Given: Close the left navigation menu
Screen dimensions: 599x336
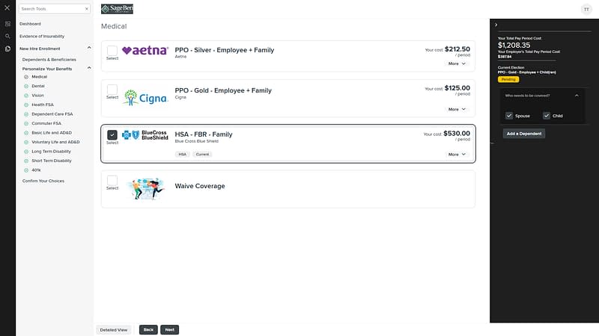Looking at the screenshot, I should (x=7, y=9).
